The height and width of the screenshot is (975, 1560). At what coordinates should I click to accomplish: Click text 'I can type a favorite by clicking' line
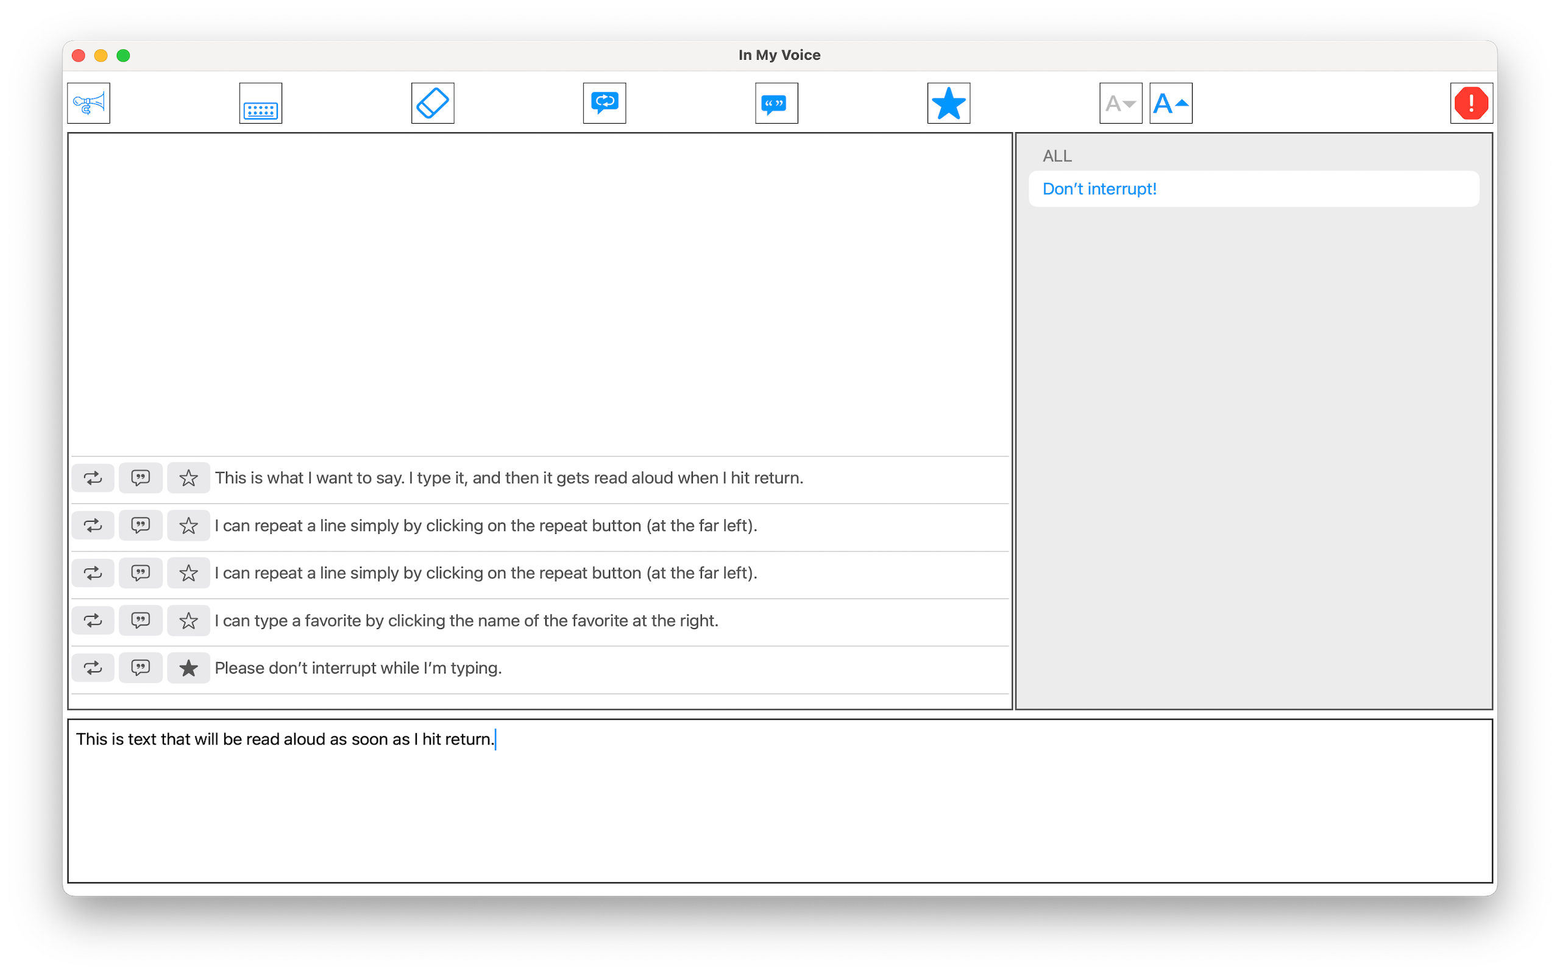pos(467,621)
